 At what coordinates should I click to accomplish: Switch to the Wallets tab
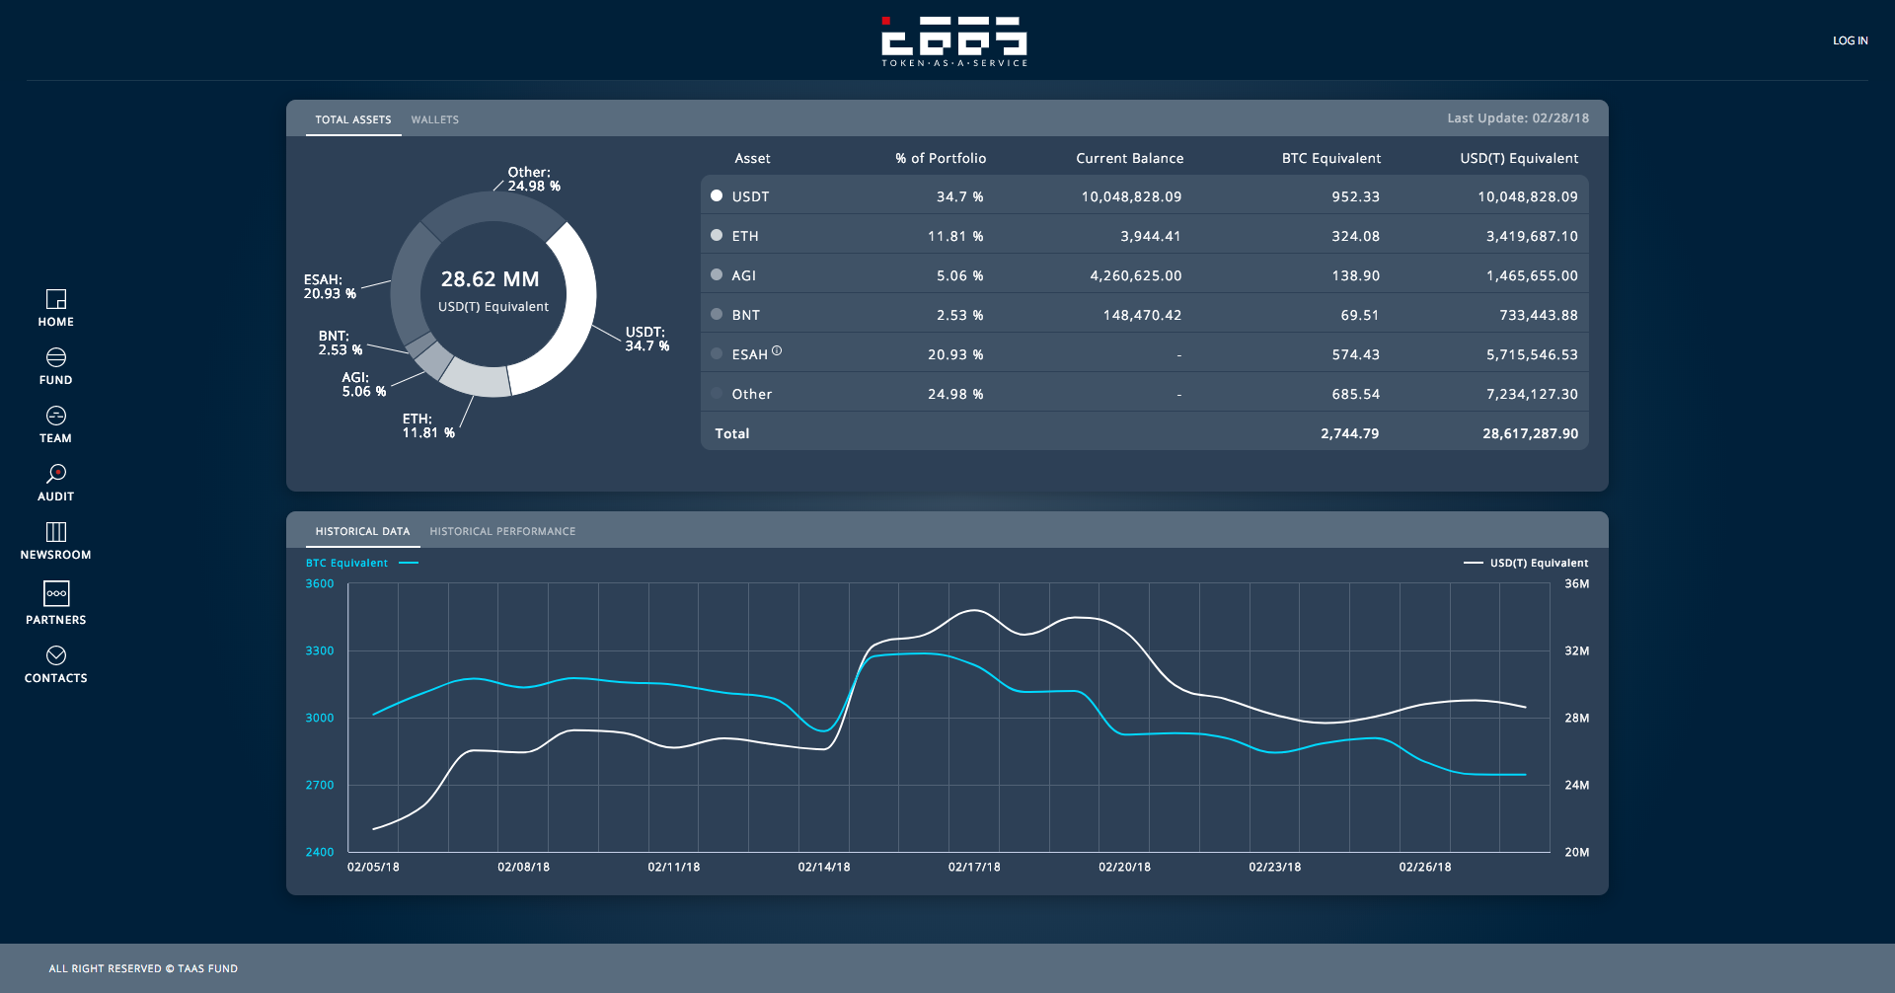(435, 119)
